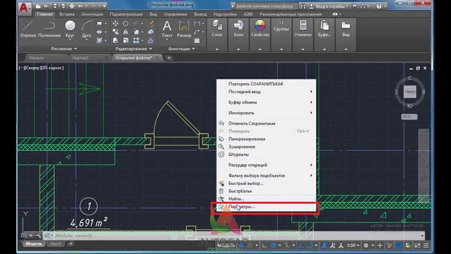This screenshot has height=254, width=451.
Task: Toggle annotation monitor plus icon
Action: click(x=380, y=246)
